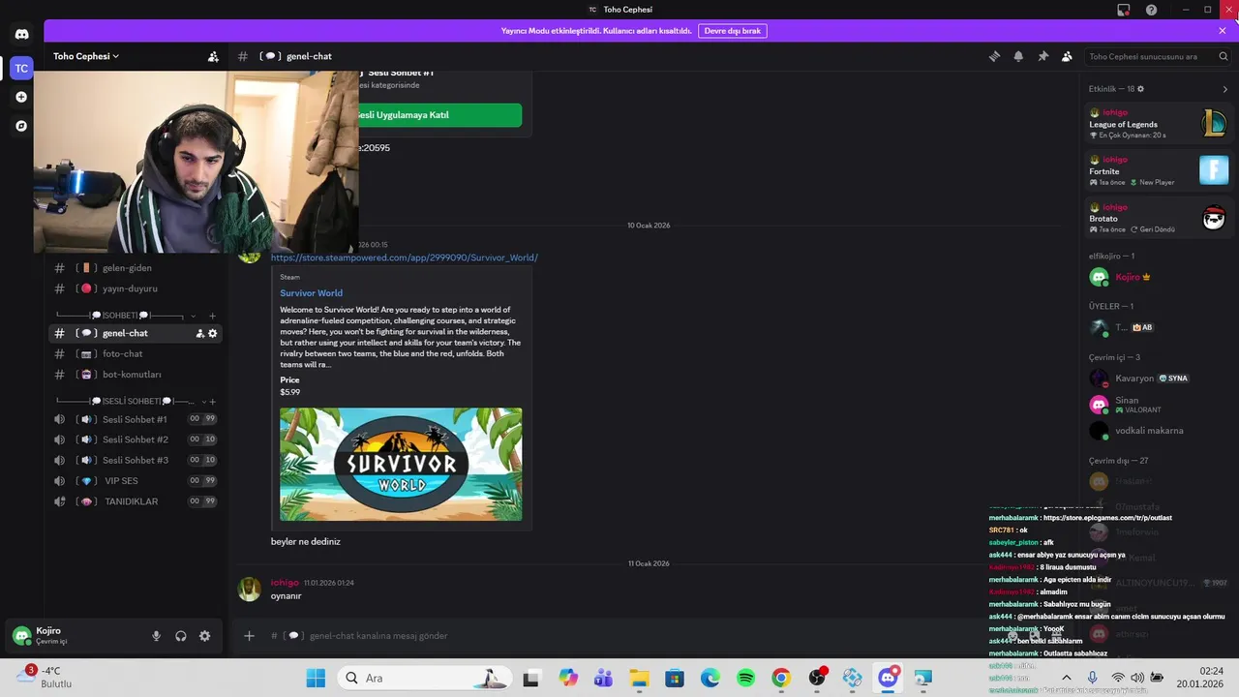
Task: Open Etkinlik activity settings gear
Action: click(x=1140, y=89)
